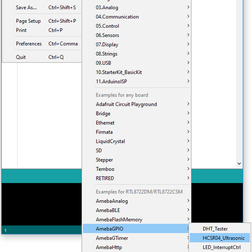Select the highlighted AmebaGPIO menu entry
This screenshot has width=252, height=252.
pyautogui.click(x=136, y=229)
